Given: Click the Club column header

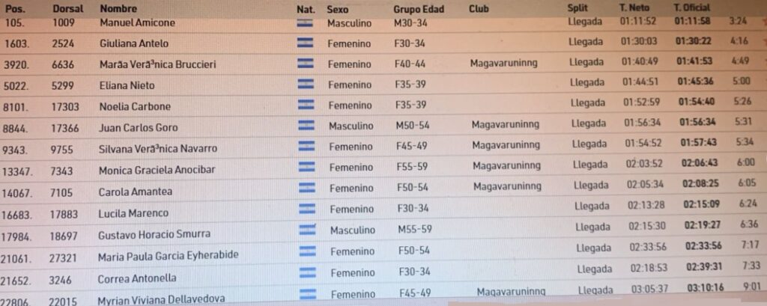Looking at the screenshot, I should 479,9.
